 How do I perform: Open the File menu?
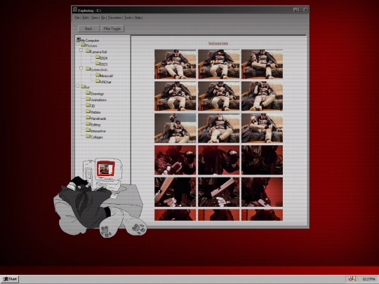(77, 18)
